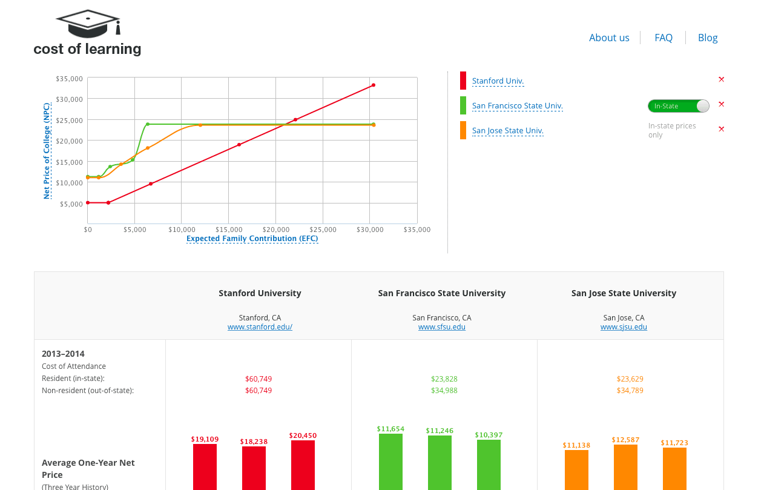
Task: Click Net Price of College (NPC) label
Action: click(x=47, y=151)
